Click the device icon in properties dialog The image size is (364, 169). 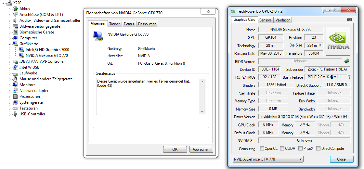coord(98,36)
